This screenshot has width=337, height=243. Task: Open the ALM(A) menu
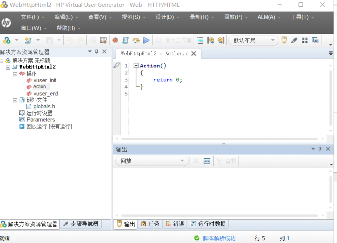pos(269,17)
